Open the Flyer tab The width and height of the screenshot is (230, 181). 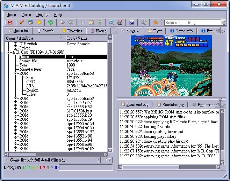(x=155, y=31)
